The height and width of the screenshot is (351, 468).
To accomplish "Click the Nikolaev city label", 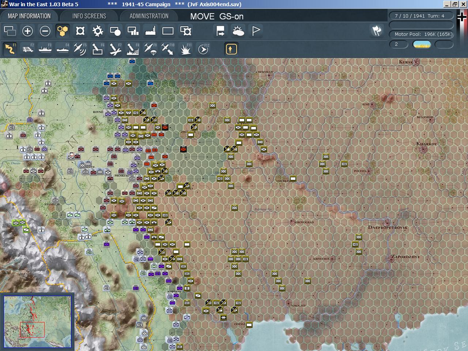I will click(x=298, y=306).
